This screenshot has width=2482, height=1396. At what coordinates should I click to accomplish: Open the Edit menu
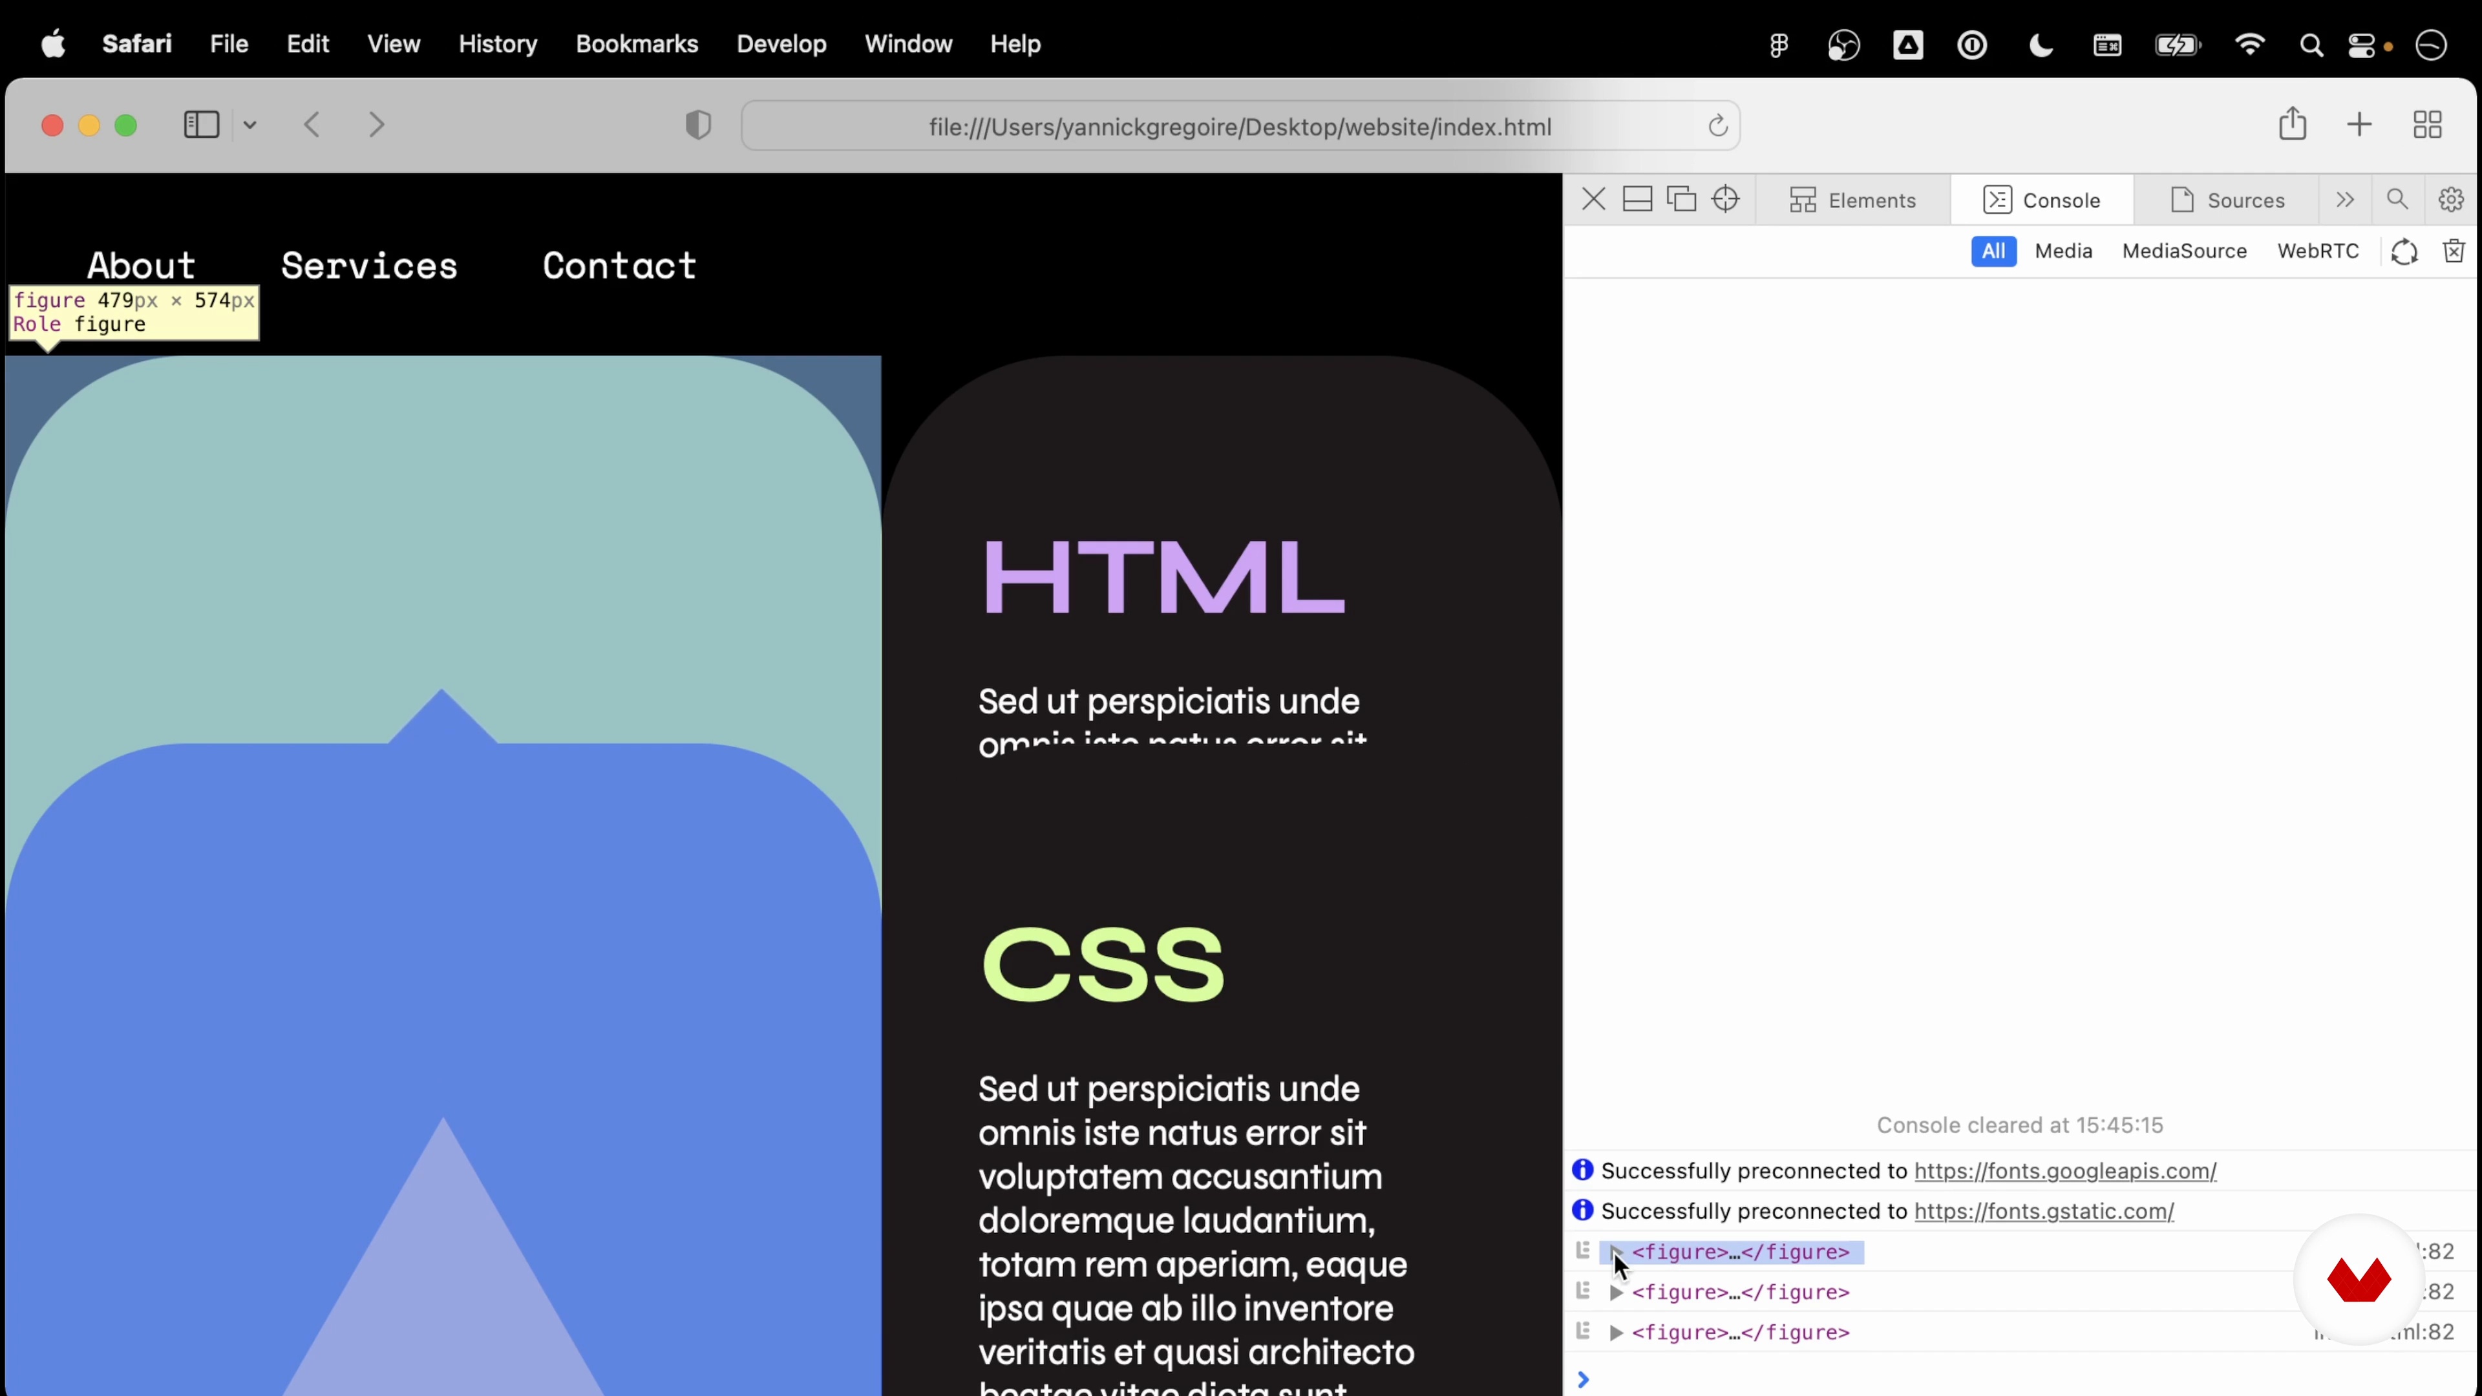tap(308, 43)
